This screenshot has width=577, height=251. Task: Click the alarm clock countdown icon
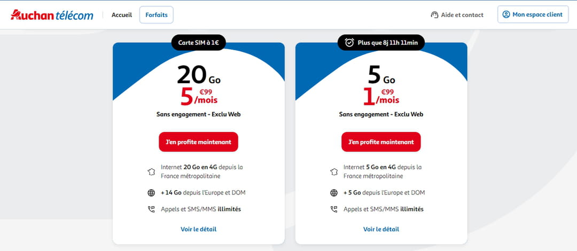click(349, 43)
